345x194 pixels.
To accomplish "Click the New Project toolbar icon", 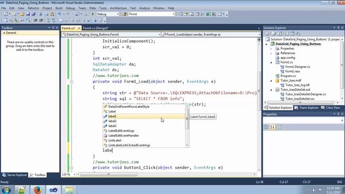I will coord(5,14).
